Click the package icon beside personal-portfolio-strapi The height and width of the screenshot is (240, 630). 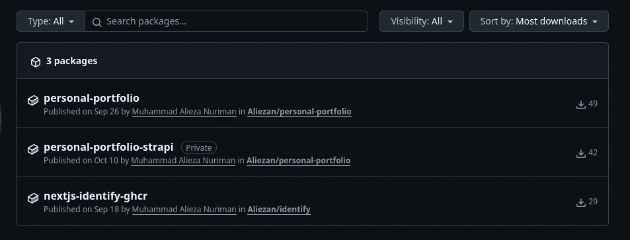click(x=33, y=149)
